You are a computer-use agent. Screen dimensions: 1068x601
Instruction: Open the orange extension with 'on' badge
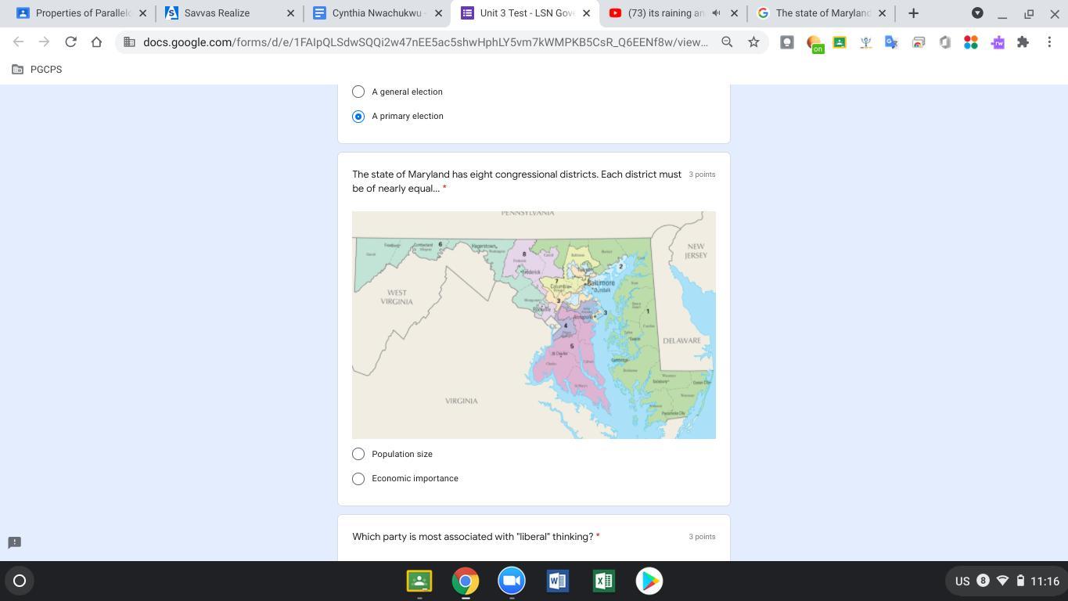[814, 43]
